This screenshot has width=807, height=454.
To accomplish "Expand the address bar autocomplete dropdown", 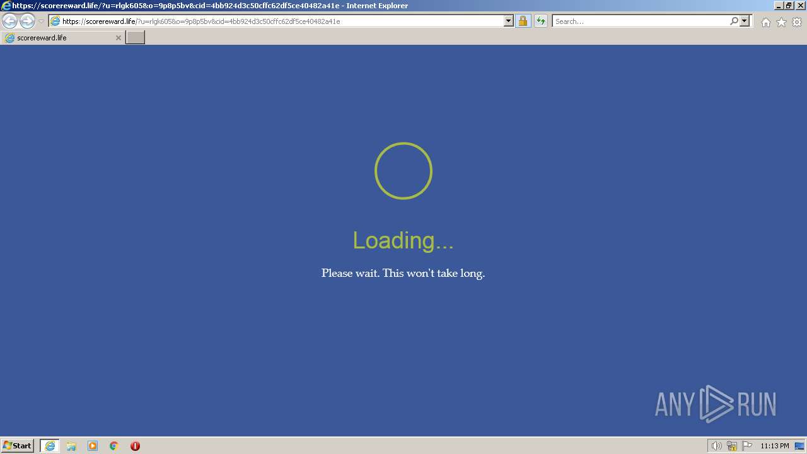I will [509, 21].
